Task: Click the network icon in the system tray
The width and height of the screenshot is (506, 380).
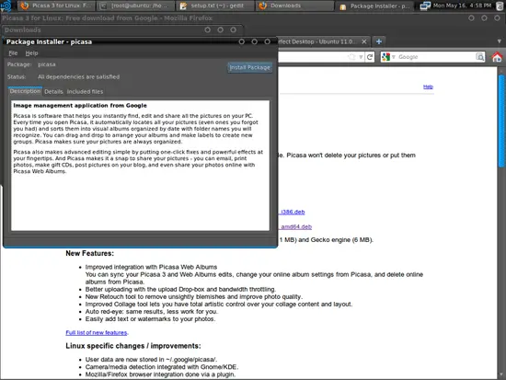Action: 425,6
